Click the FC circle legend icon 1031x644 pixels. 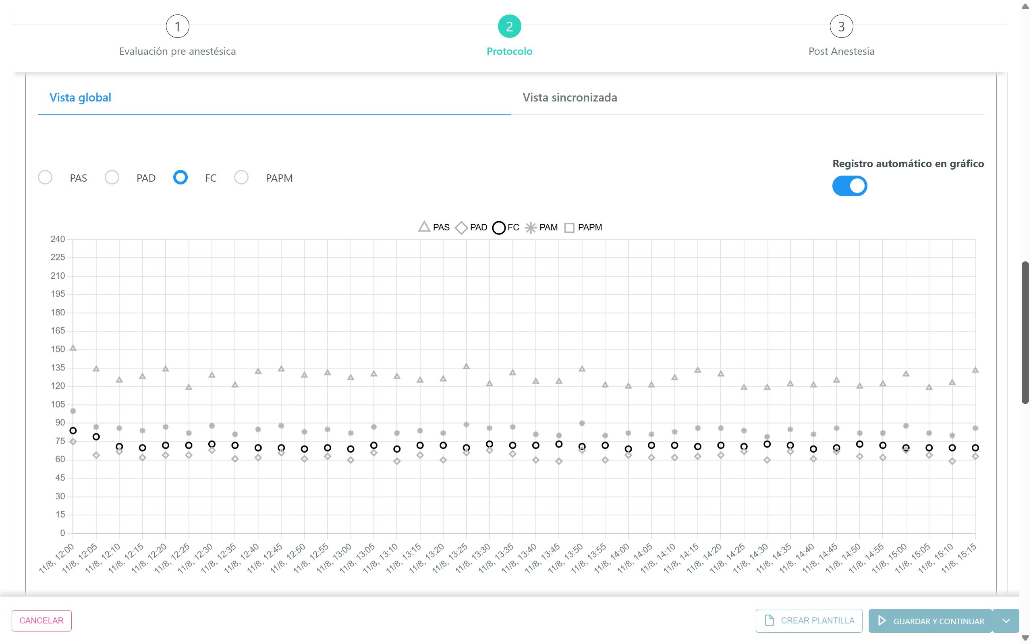point(498,228)
